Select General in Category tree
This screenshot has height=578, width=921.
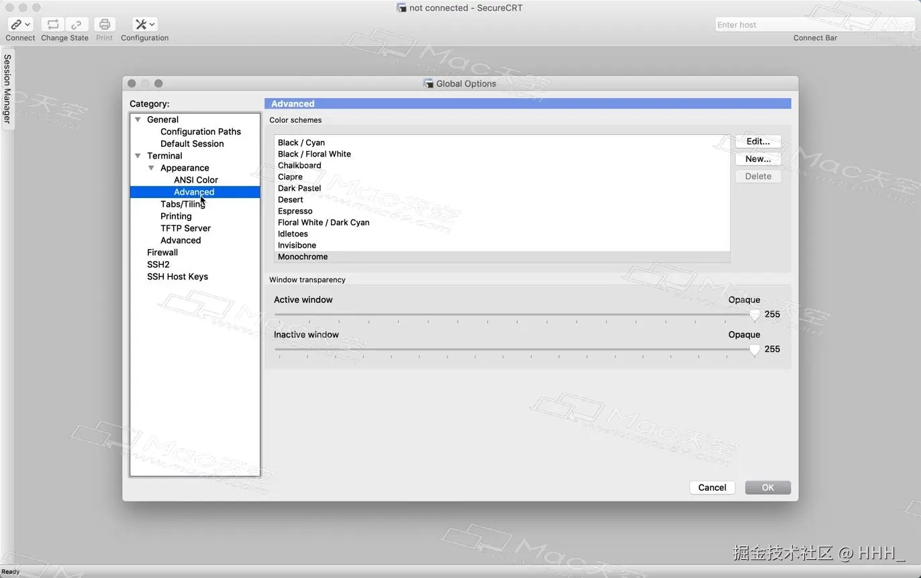click(162, 119)
